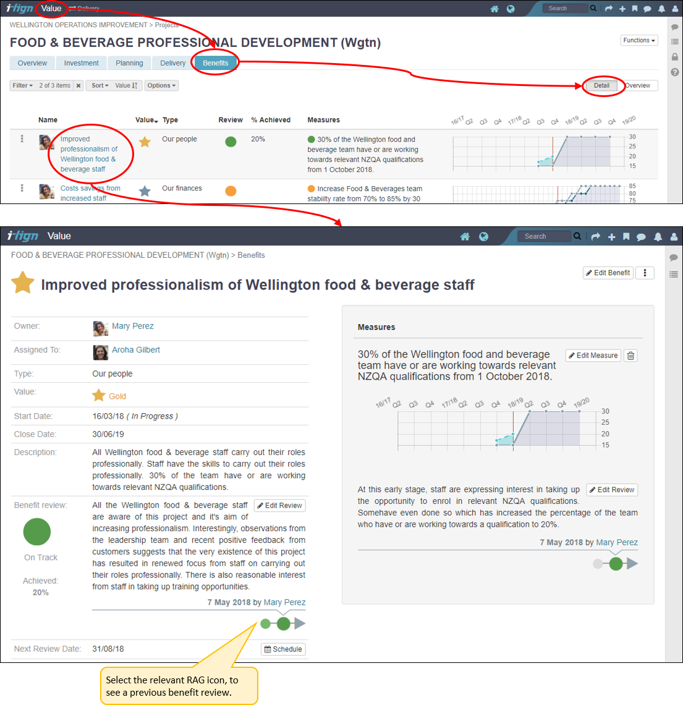Delete measure with trash icon
683x705 pixels.
631,356
